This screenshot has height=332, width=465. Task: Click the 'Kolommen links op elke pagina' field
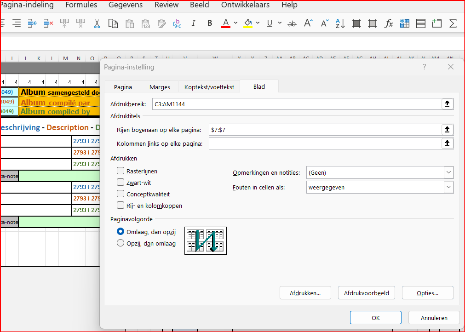325,144
